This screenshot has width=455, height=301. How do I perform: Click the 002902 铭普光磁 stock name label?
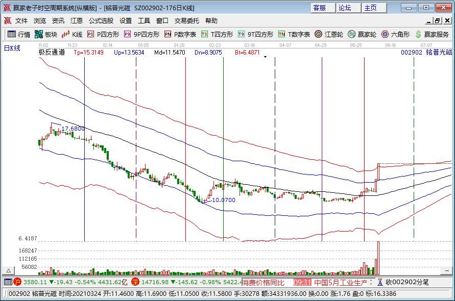(x=426, y=52)
